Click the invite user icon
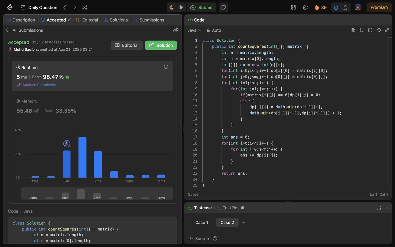The width and height of the screenshot is (395, 247). pyautogui.click(x=346, y=7)
